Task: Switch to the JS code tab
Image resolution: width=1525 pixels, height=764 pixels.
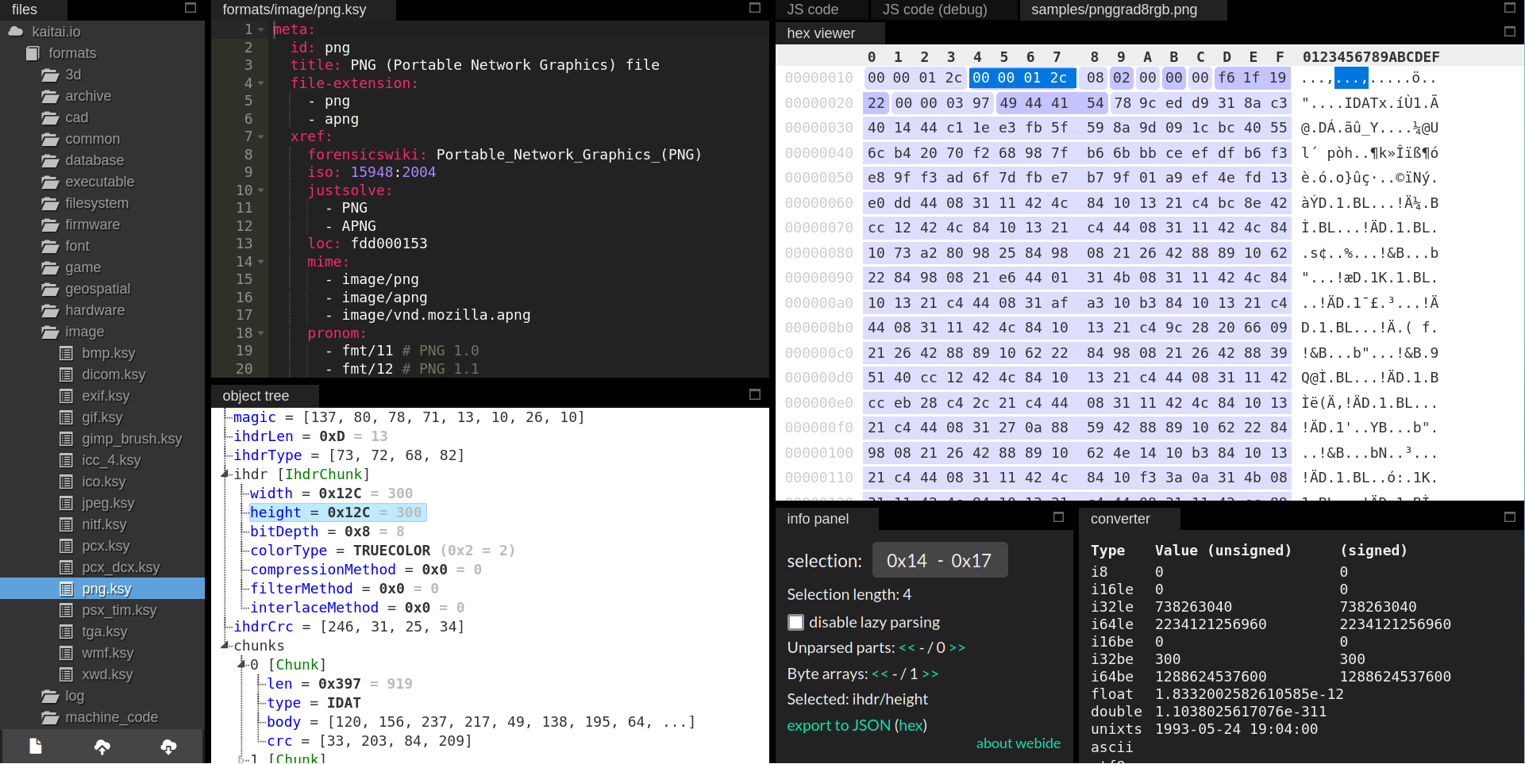Action: tap(812, 10)
